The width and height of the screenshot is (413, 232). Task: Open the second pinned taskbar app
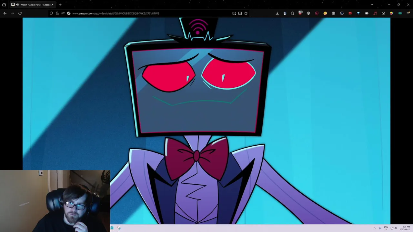119,228
